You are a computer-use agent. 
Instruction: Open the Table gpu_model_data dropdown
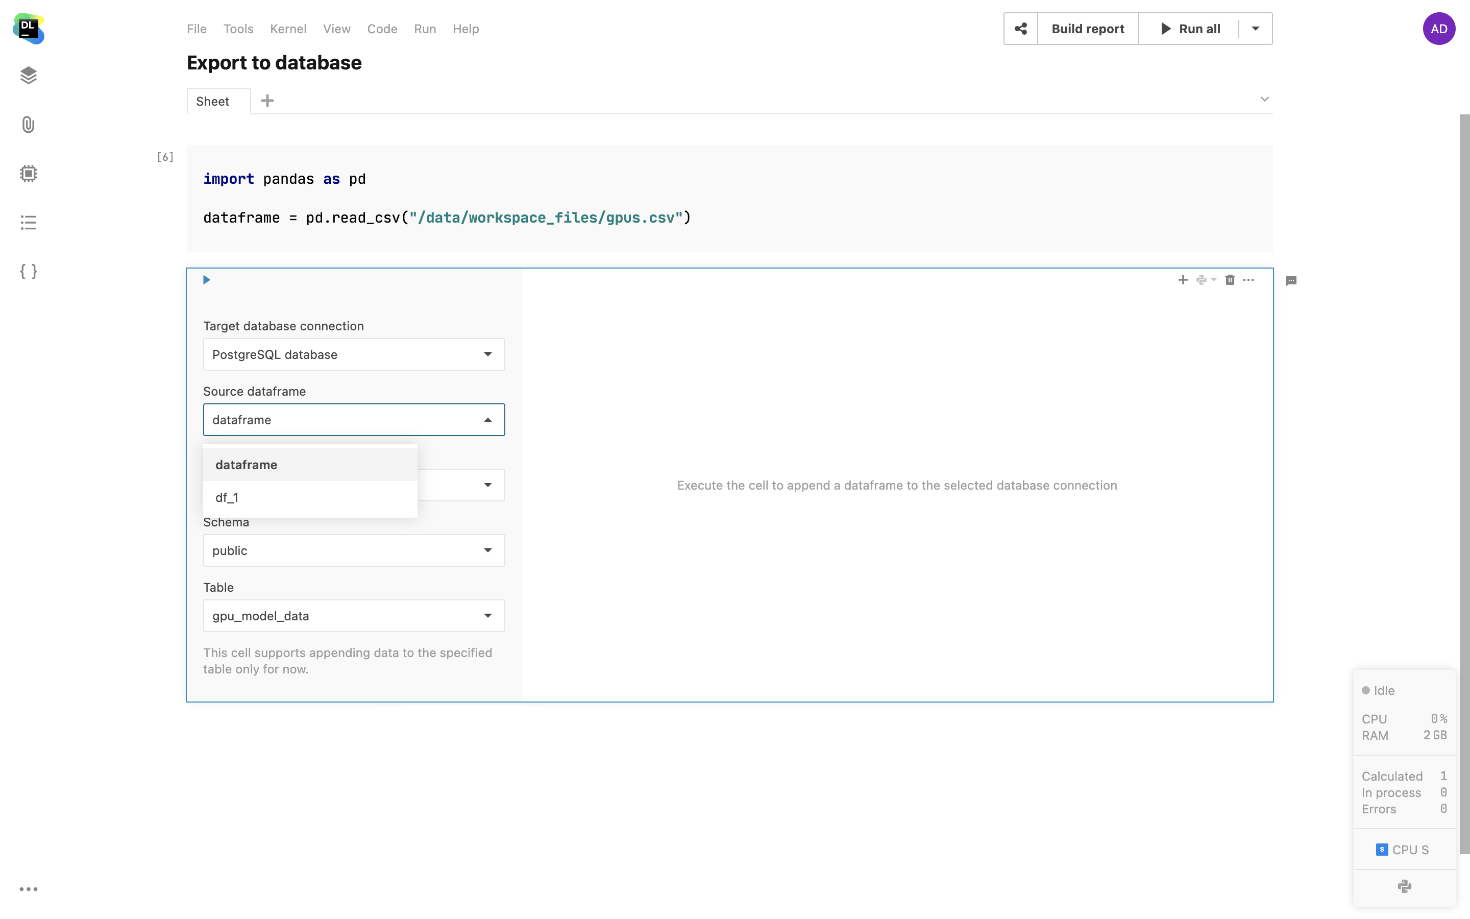pyautogui.click(x=354, y=616)
